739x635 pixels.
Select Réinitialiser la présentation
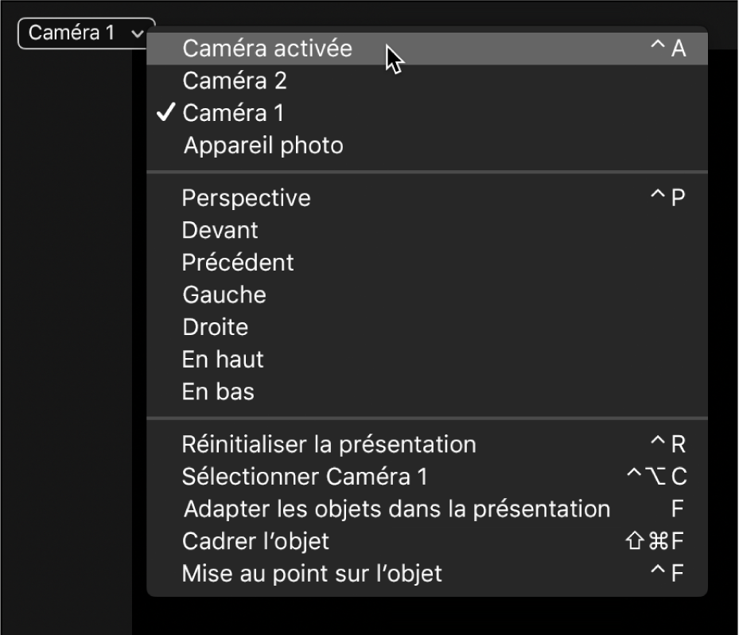(329, 443)
